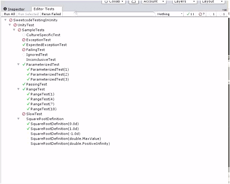Switch to the Editor Tests tab

pyautogui.click(x=47, y=9)
